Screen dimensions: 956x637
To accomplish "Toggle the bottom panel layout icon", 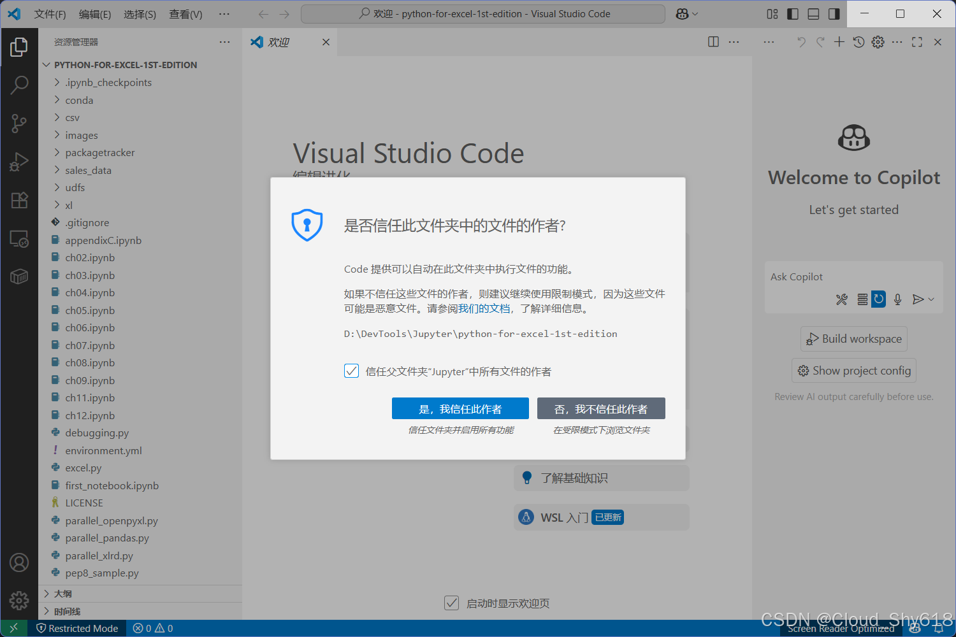I will [x=813, y=13].
